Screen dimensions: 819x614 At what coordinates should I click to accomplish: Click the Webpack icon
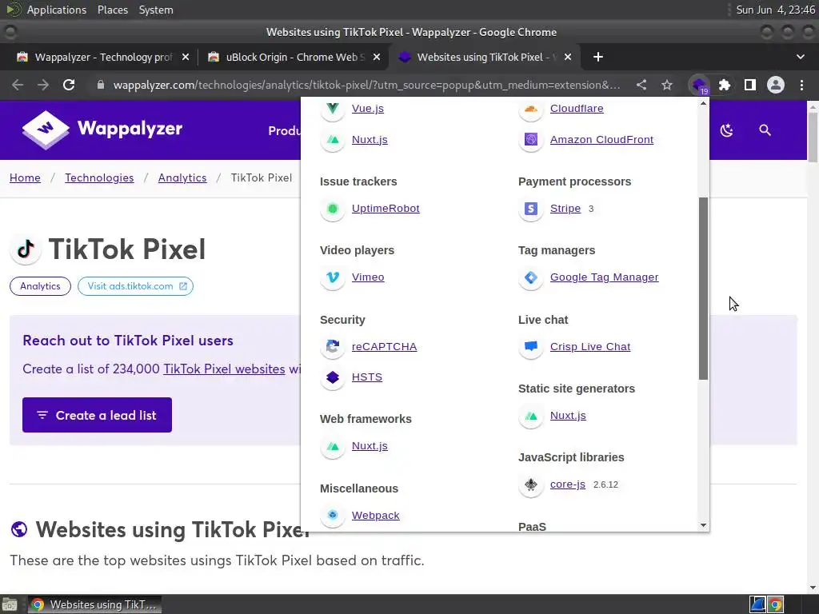click(333, 516)
